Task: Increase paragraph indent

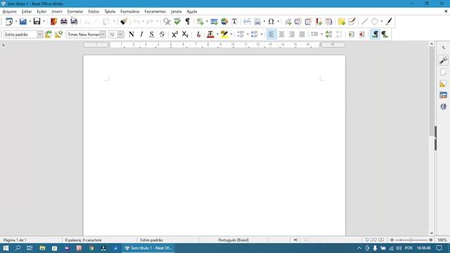Action: click(x=352, y=34)
